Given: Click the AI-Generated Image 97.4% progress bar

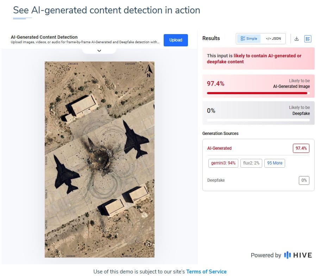Looking at the screenshot, I should point(258,93).
